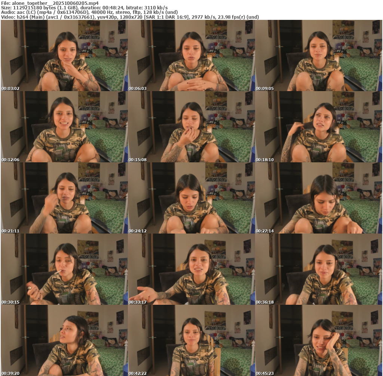Click the Video line with h264 details

pyautogui.click(x=130, y=17)
